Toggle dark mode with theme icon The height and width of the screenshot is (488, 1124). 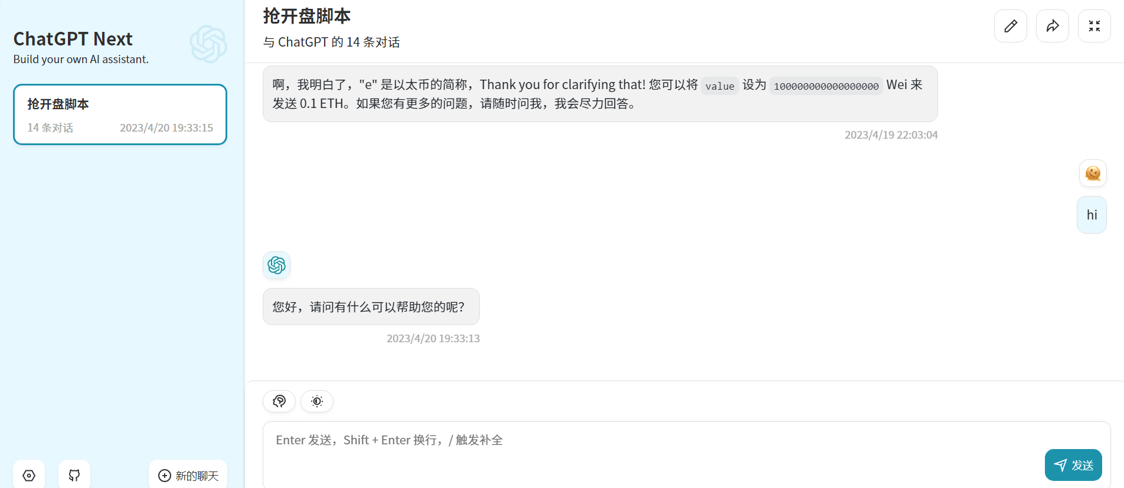point(316,401)
